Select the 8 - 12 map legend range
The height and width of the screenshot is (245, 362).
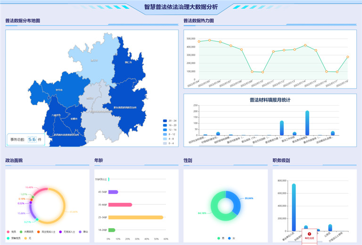[x=169, y=134]
